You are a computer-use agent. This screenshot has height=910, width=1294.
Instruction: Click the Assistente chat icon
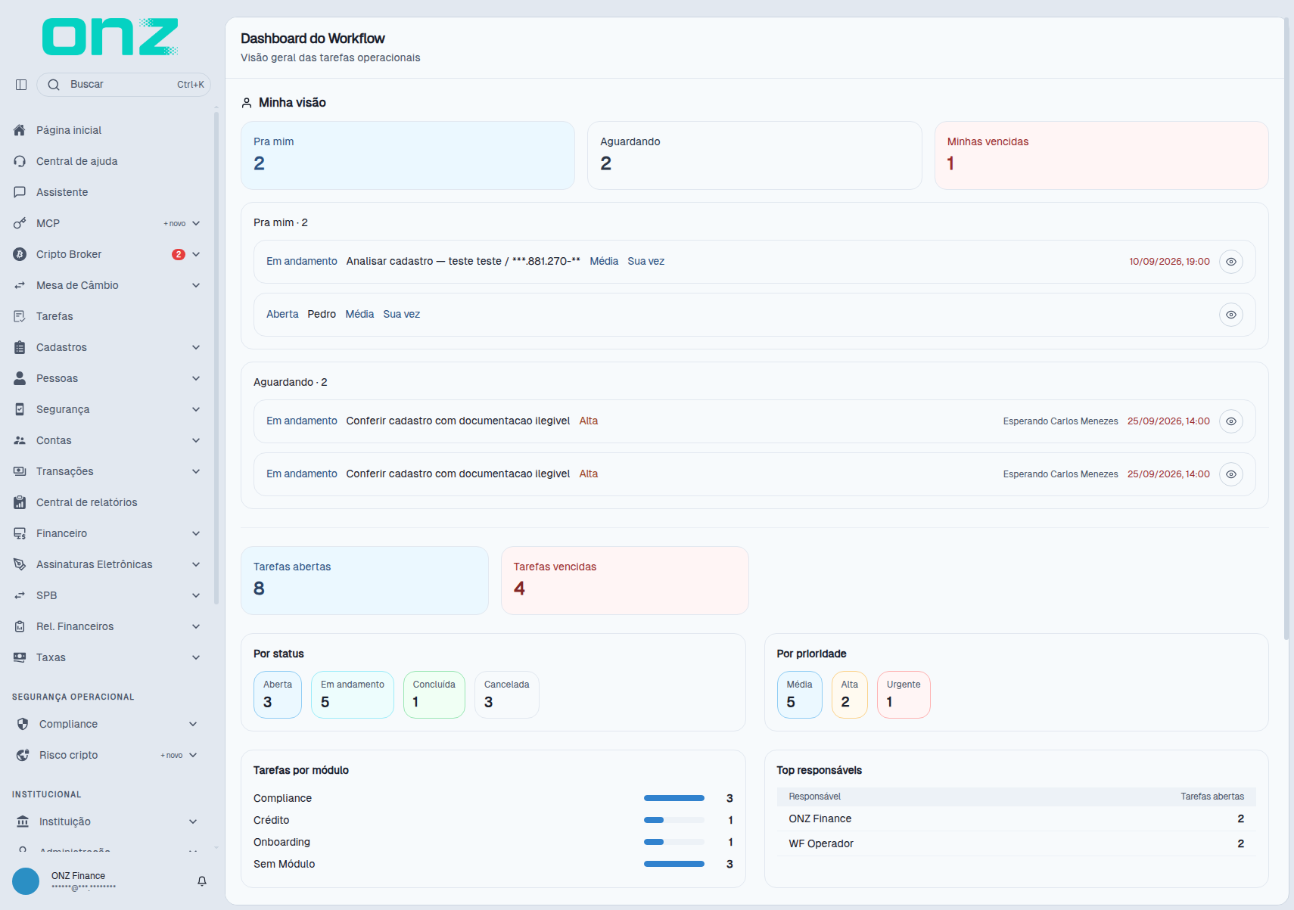point(20,192)
